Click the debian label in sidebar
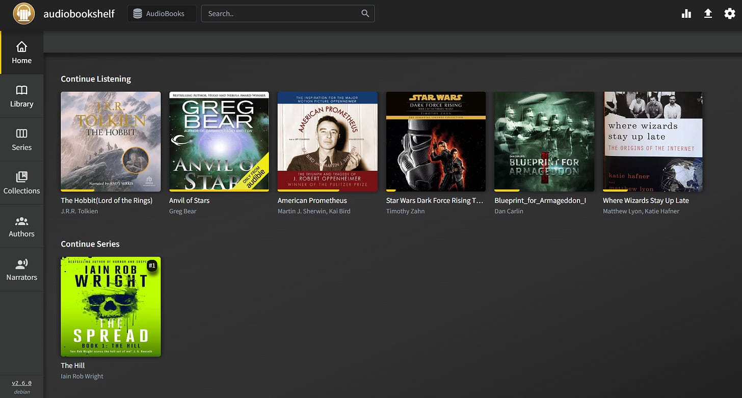 pyautogui.click(x=22, y=392)
